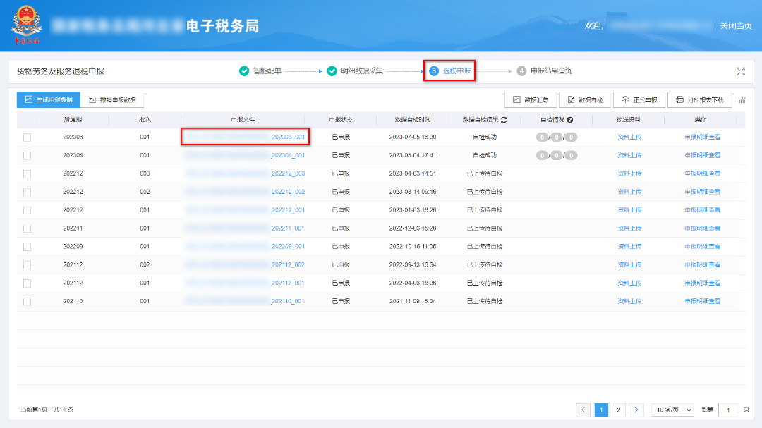Viewport: 762px width, 428px height.
Task: Tick the checkbox of row 202211
Action: pyautogui.click(x=28, y=228)
